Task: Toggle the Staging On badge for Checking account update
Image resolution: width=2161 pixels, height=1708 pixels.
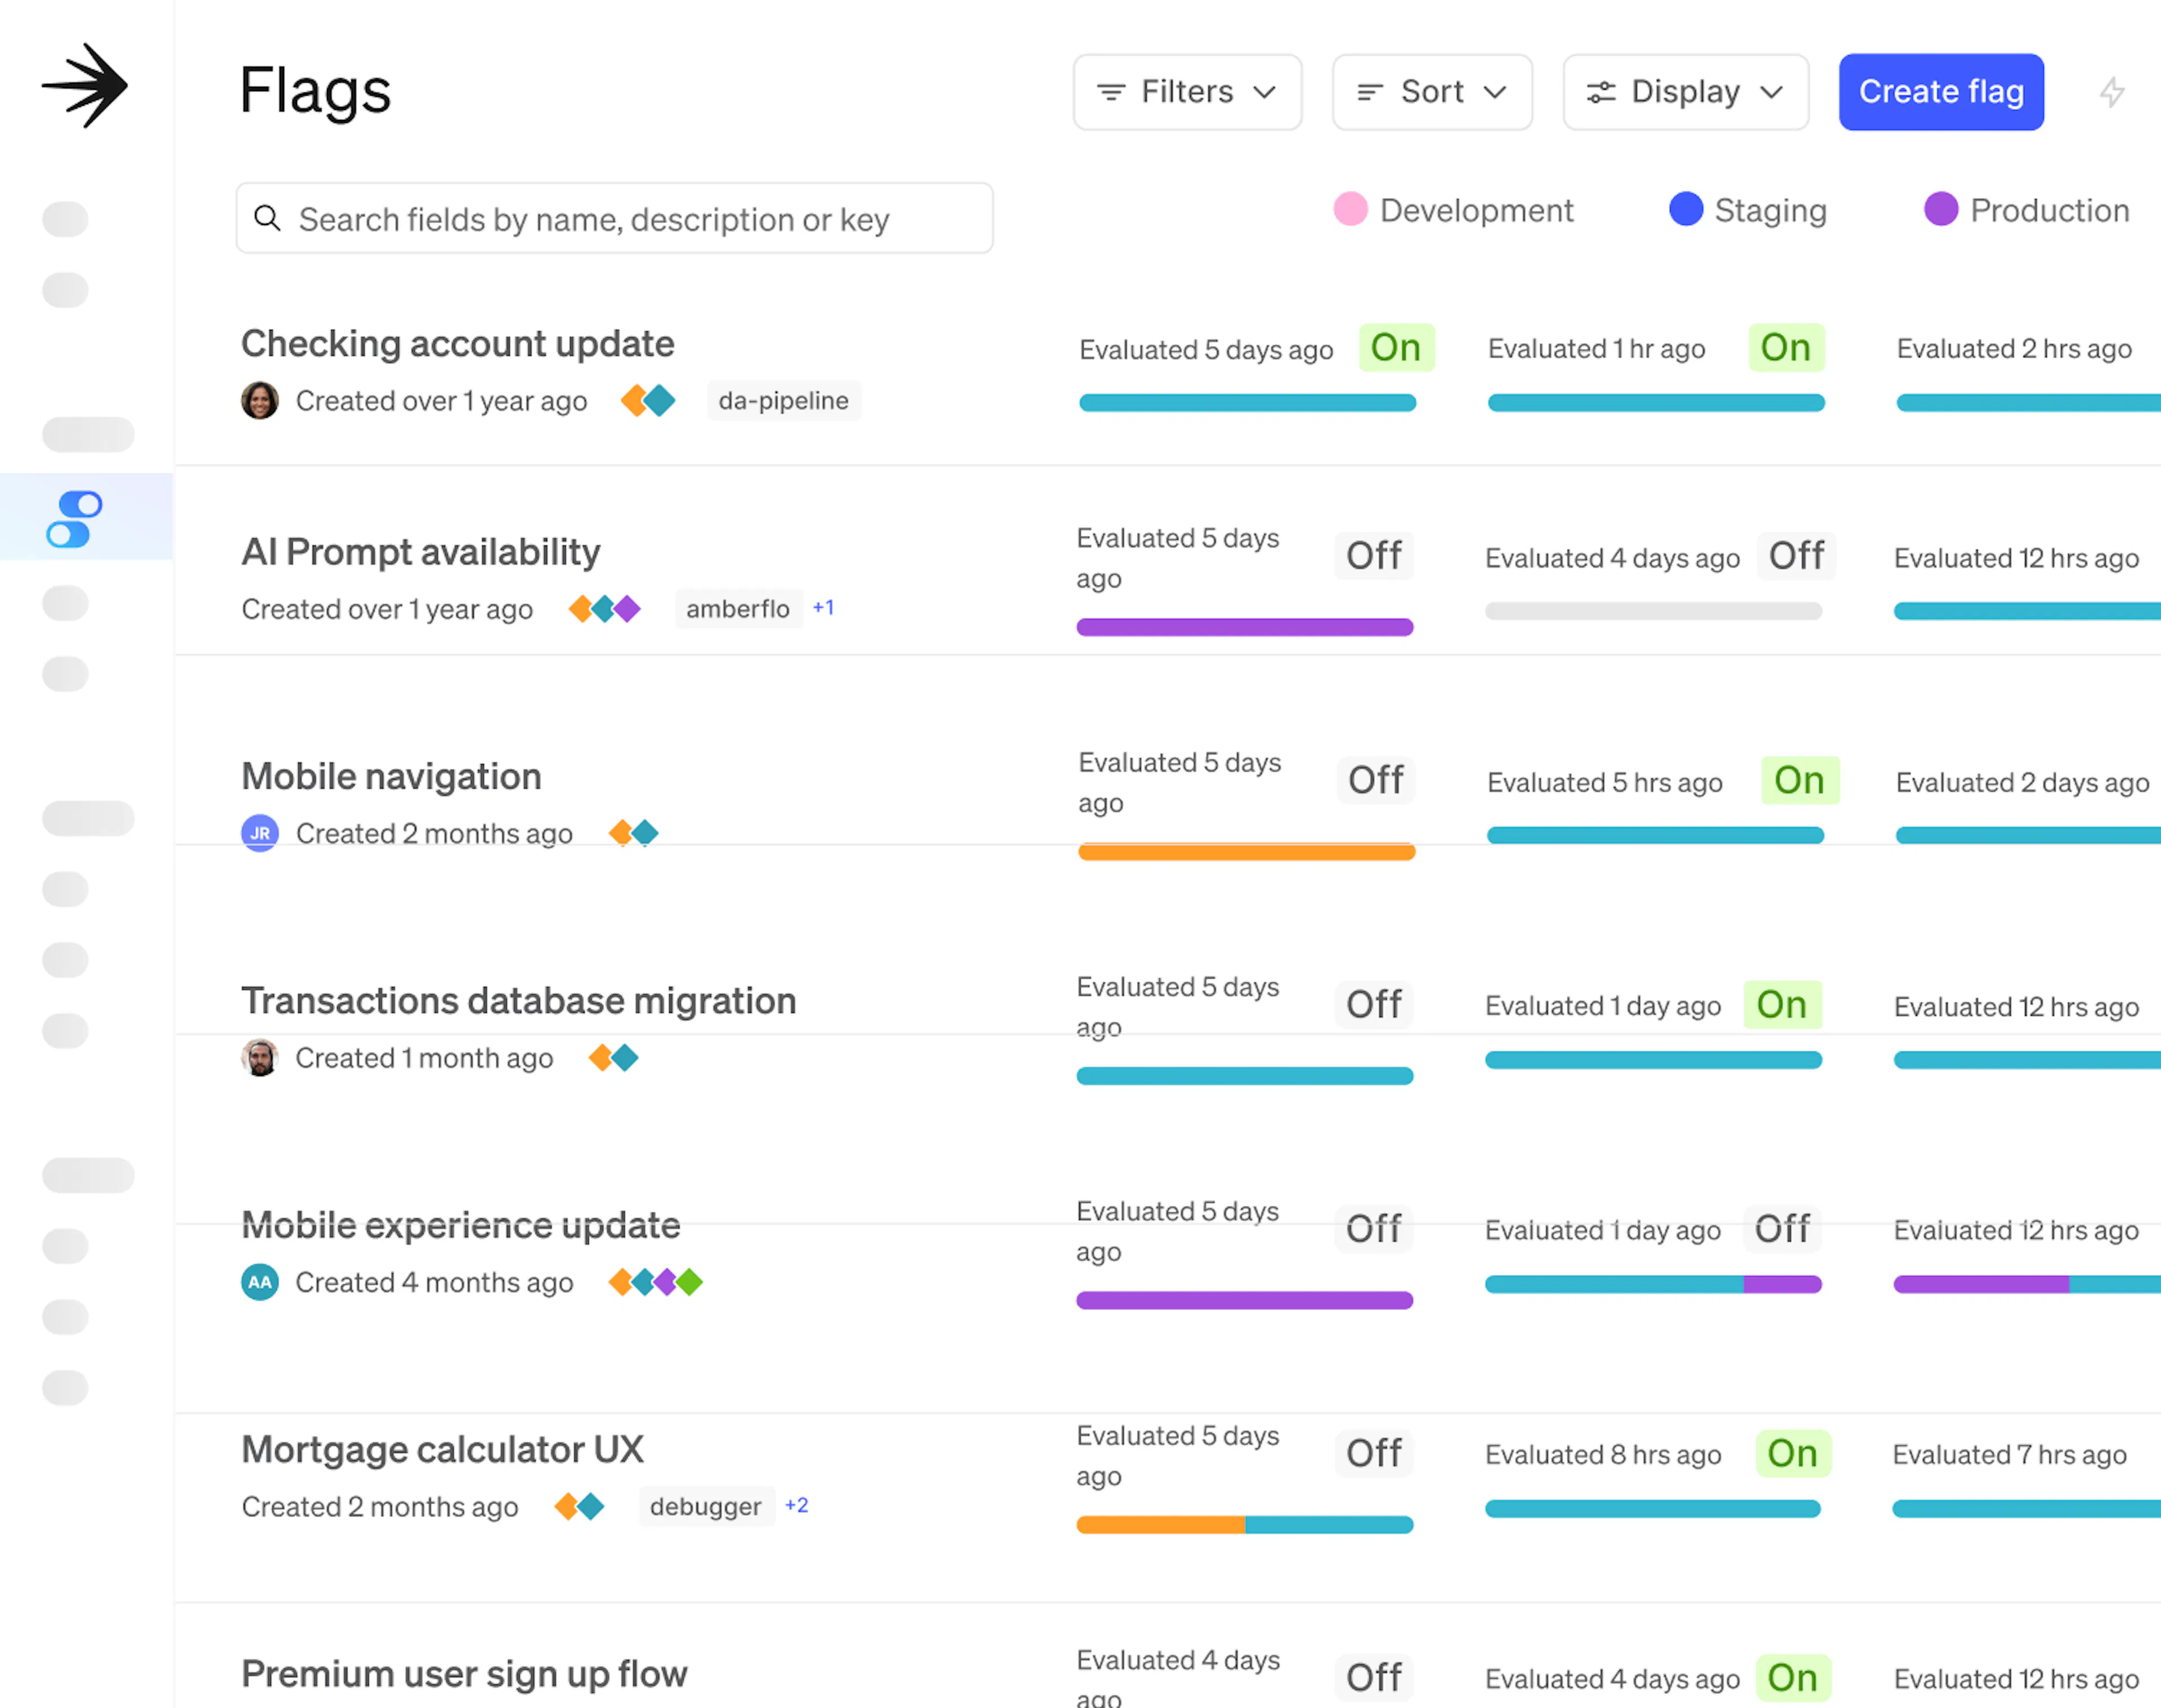Action: [x=1786, y=348]
